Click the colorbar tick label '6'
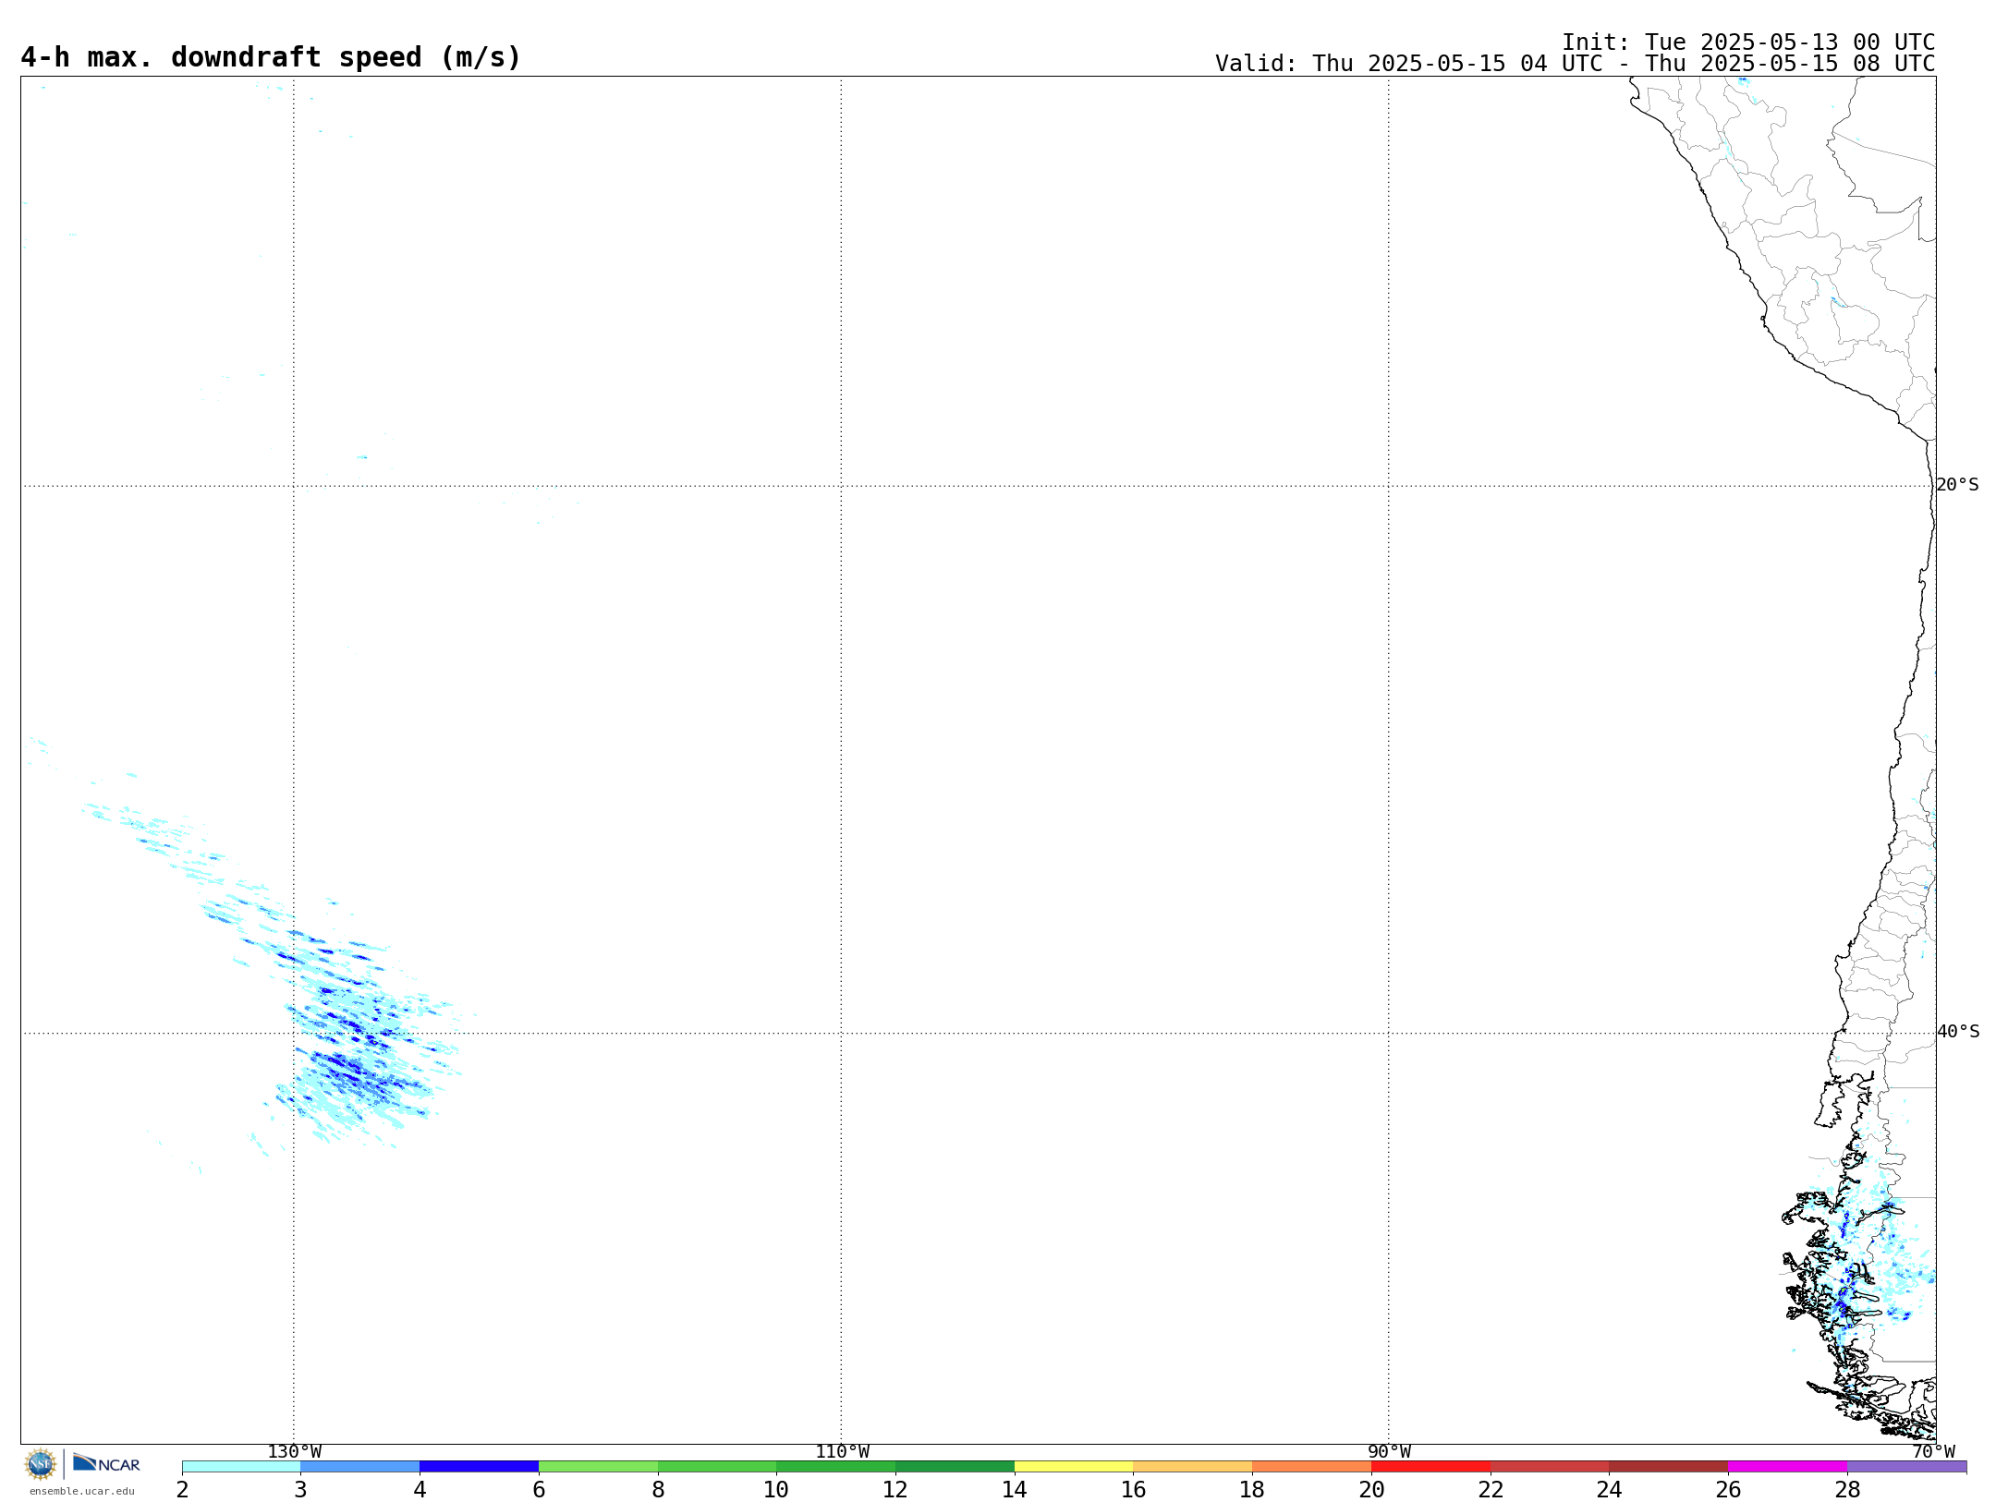This screenshot has height=1502, width=1996. tap(539, 1489)
